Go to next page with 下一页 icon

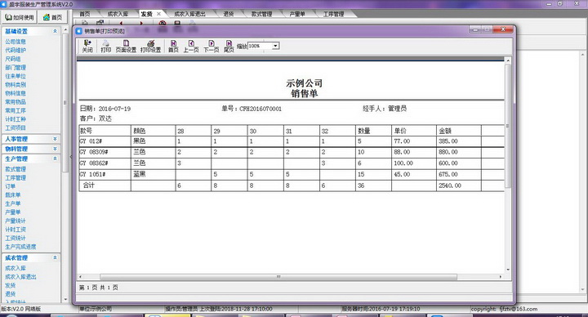point(212,46)
